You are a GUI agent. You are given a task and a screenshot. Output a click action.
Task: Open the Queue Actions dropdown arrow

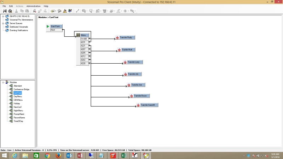135,11
